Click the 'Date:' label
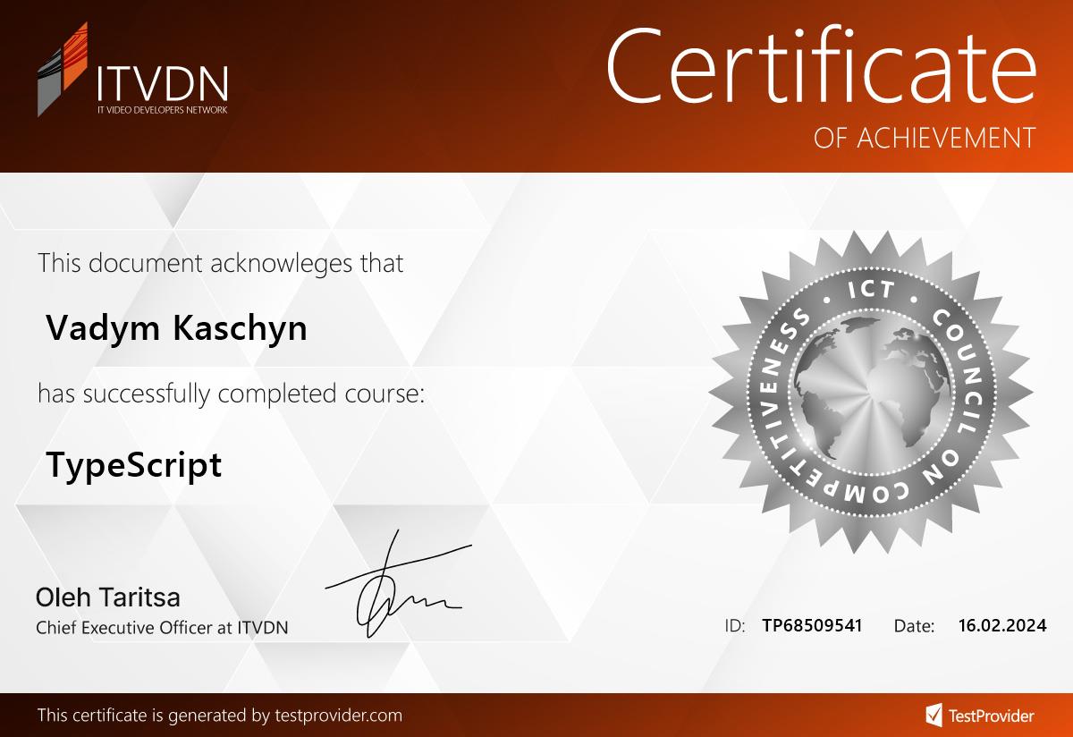 click(x=914, y=626)
